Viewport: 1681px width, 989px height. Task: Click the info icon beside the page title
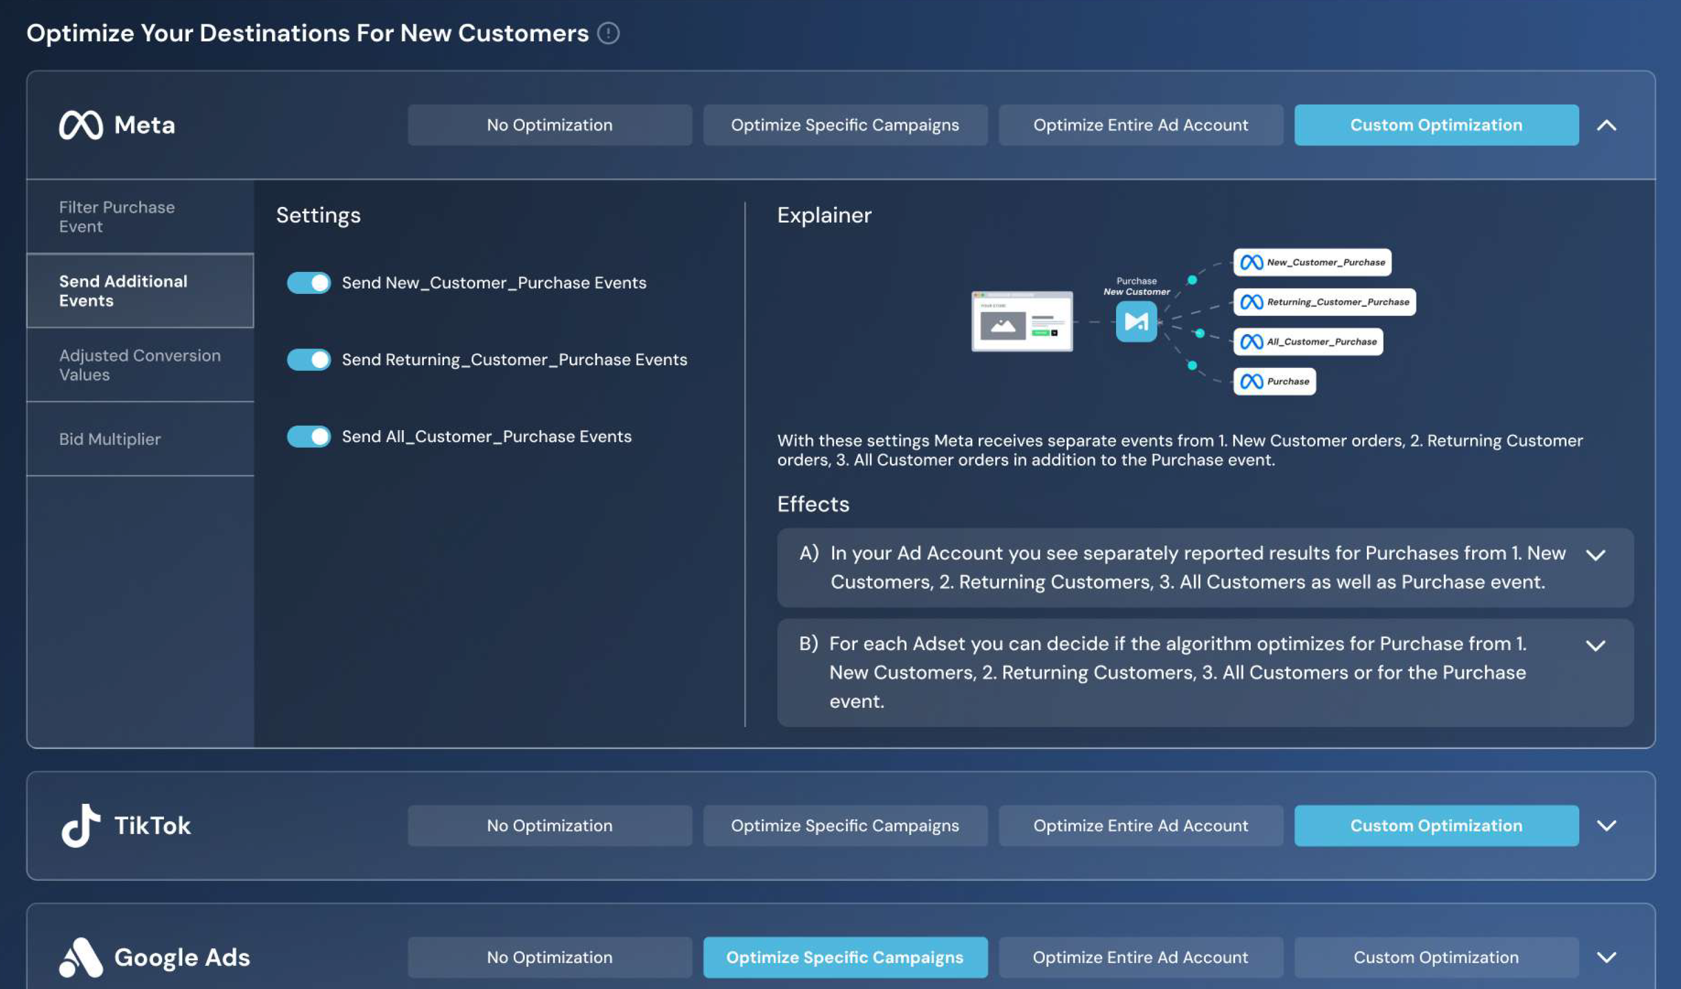click(608, 33)
